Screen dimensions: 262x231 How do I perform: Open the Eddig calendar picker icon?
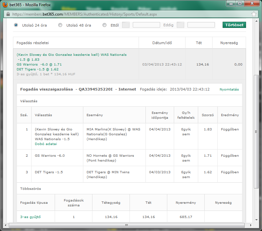pyautogui.click(x=180, y=25)
